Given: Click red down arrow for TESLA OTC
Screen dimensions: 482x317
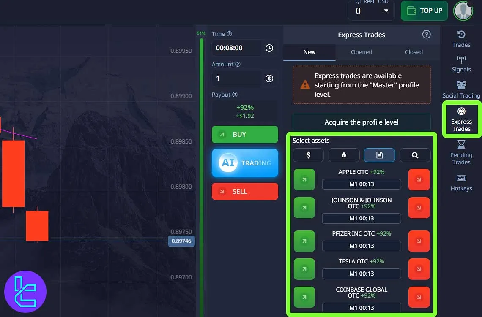Looking at the screenshot, I should click(419, 269).
